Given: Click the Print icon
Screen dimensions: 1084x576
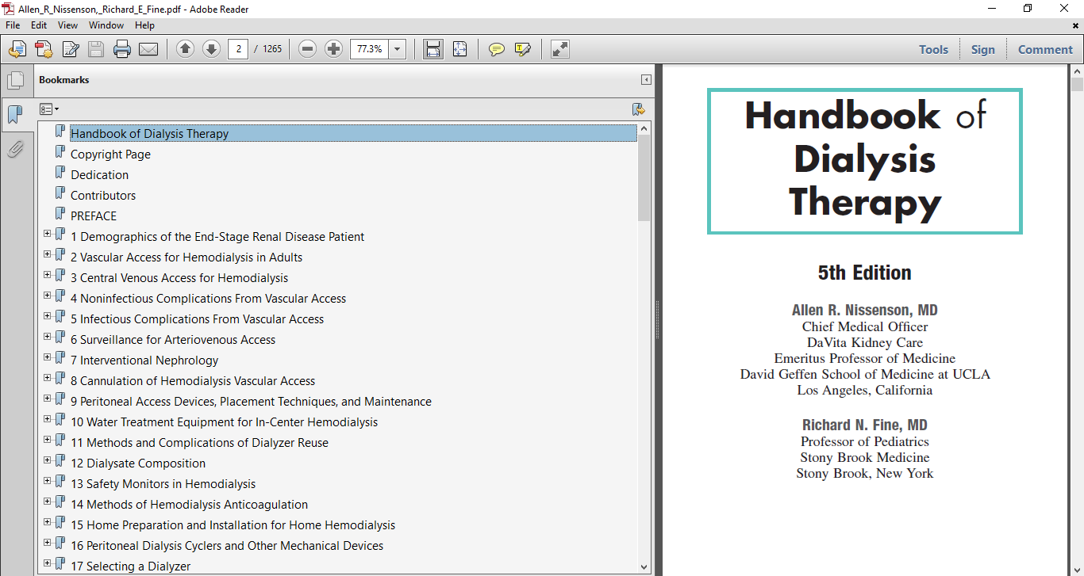Looking at the screenshot, I should pos(122,49).
